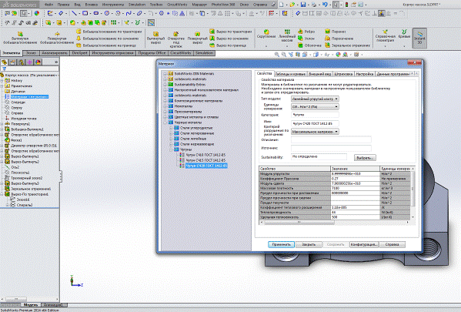The width and height of the screenshot is (461, 312).
Task: Open the Hole Wizard (Отверстие под крепеж)
Action: coord(175,39)
